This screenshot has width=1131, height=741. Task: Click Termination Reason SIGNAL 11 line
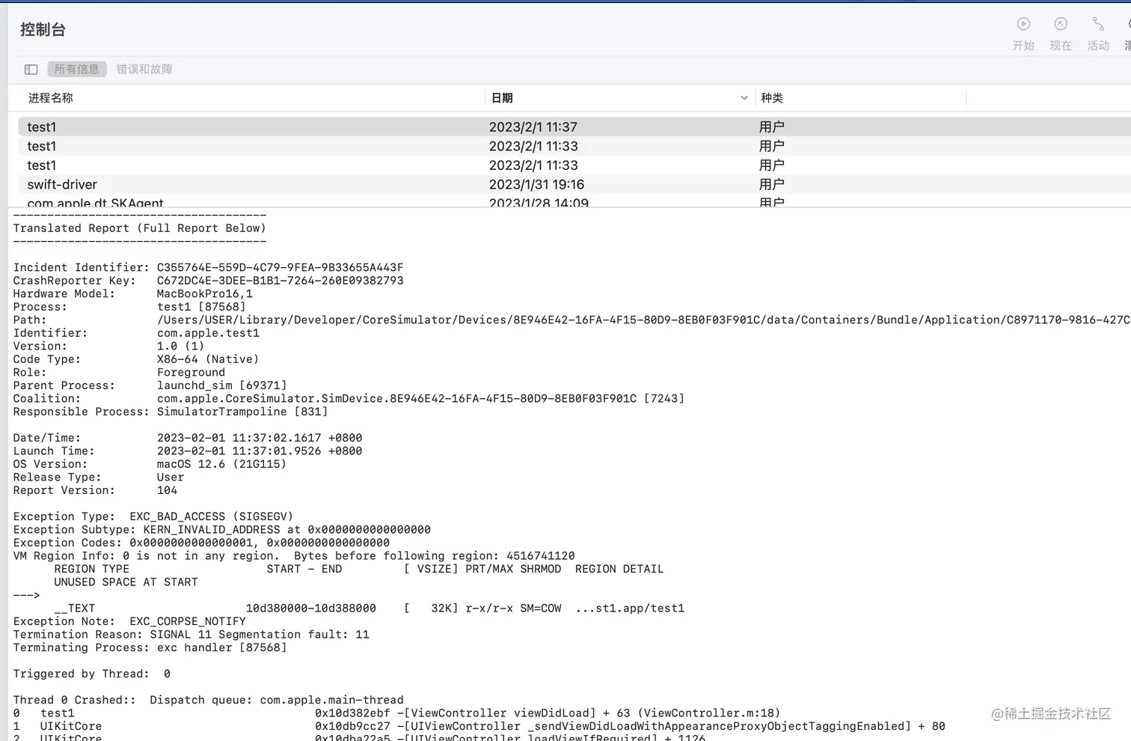pyautogui.click(x=191, y=634)
